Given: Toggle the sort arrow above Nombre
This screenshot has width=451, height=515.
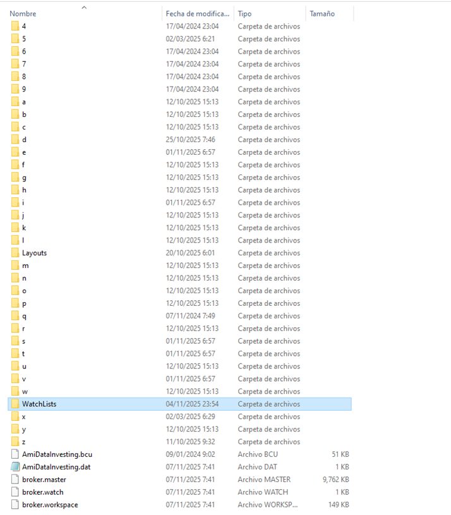Looking at the screenshot, I should pos(84,7).
